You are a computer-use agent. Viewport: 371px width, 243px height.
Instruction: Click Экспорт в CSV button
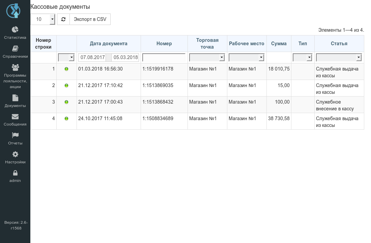pyautogui.click(x=90, y=19)
